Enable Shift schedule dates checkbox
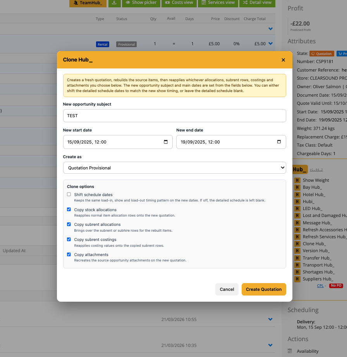This screenshot has width=347, height=357. (x=69, y=194)
